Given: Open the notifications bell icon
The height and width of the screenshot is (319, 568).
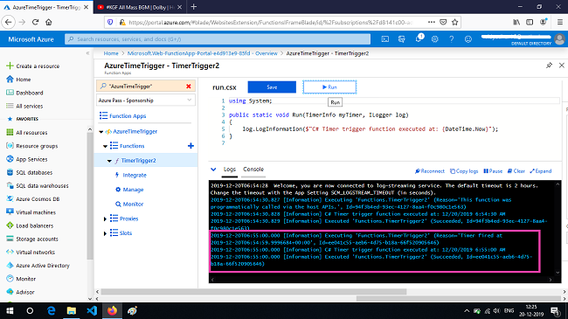Looking at the screenshot, I should [x=419, y=38].
